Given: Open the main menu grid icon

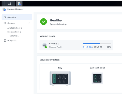Looking at the screenshot, I should pyautogui.click(x=10, y=4).
